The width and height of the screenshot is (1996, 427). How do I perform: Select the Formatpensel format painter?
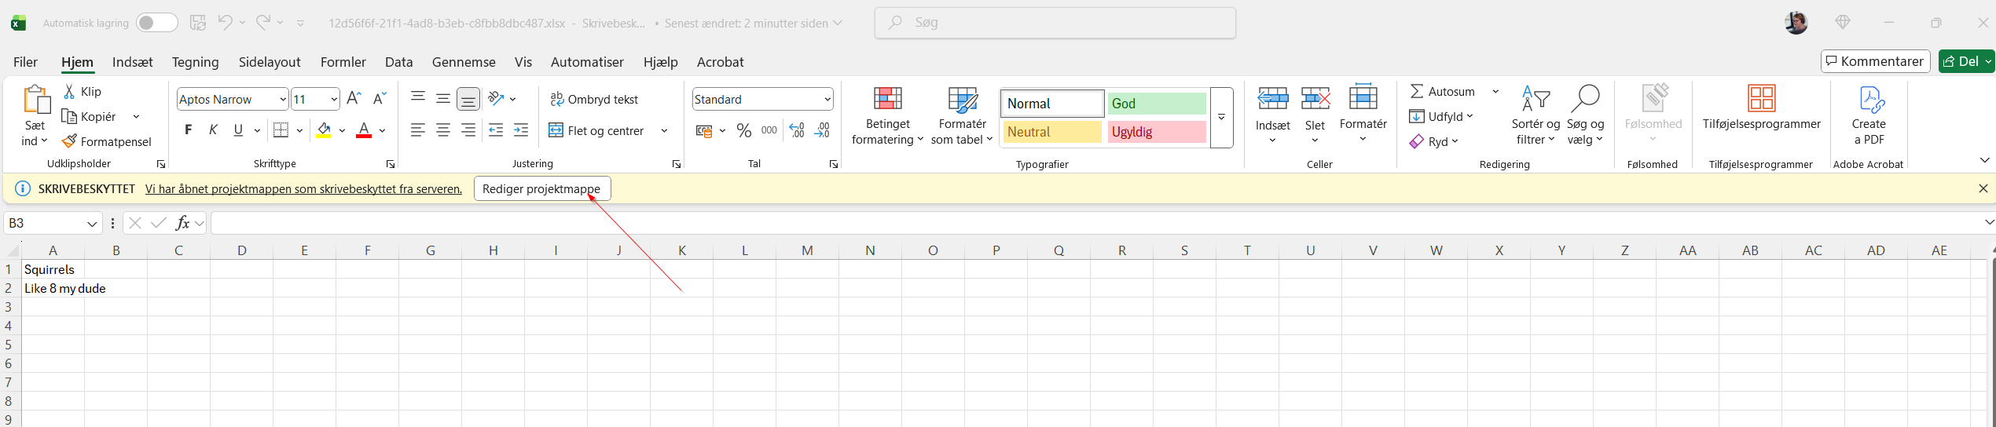[x=107, y=141]
